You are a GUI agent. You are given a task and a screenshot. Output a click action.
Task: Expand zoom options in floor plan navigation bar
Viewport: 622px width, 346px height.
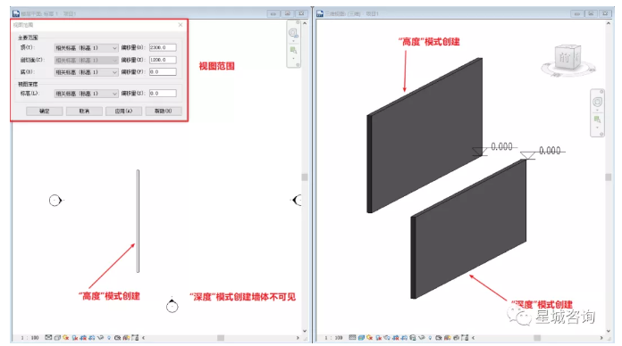293,59
